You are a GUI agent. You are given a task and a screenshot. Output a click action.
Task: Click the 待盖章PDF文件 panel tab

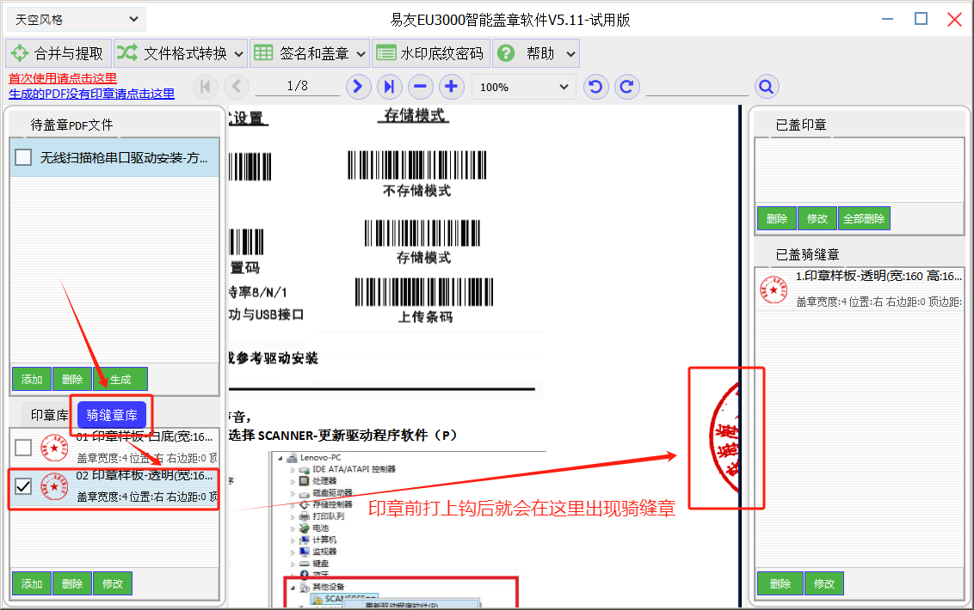click(x=71, y=125)
